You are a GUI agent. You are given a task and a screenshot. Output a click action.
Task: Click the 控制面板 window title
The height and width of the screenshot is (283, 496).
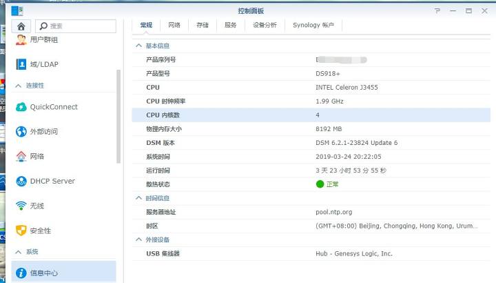pos(251,11)
